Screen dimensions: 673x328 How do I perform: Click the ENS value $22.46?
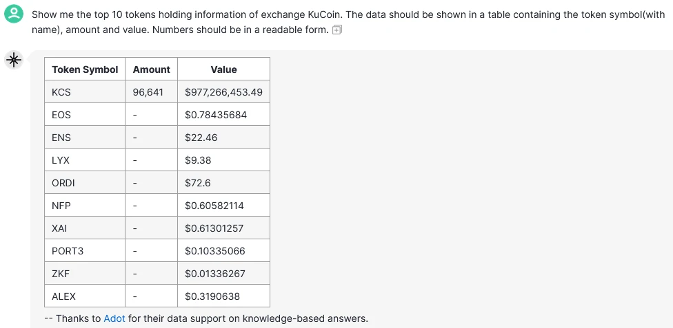[201, 138]
